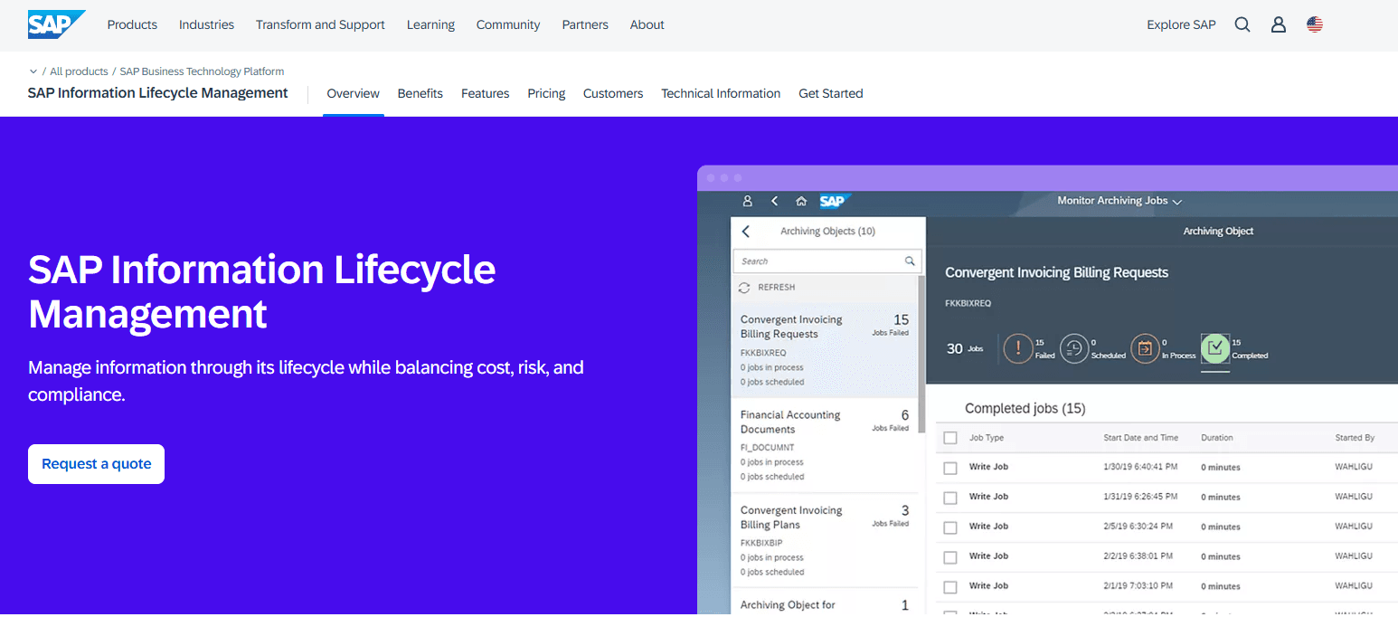Click the Request a quote button
This screenshot has height=636, width=1398.
click(x=96, y=464)
